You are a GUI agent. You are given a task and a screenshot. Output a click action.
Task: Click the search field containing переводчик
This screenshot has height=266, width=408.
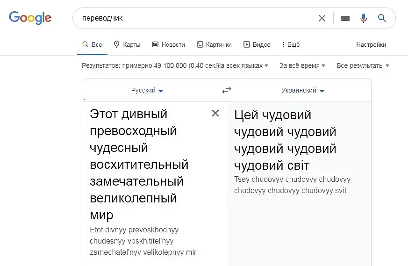[x=196, y=18]
